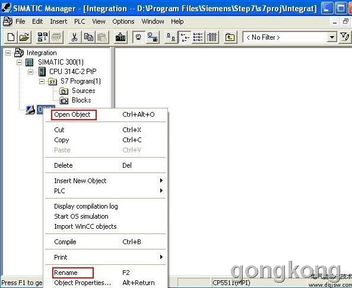Click the document icon beside File menu
The image size is (352, 288).
[x=7, y=21]
